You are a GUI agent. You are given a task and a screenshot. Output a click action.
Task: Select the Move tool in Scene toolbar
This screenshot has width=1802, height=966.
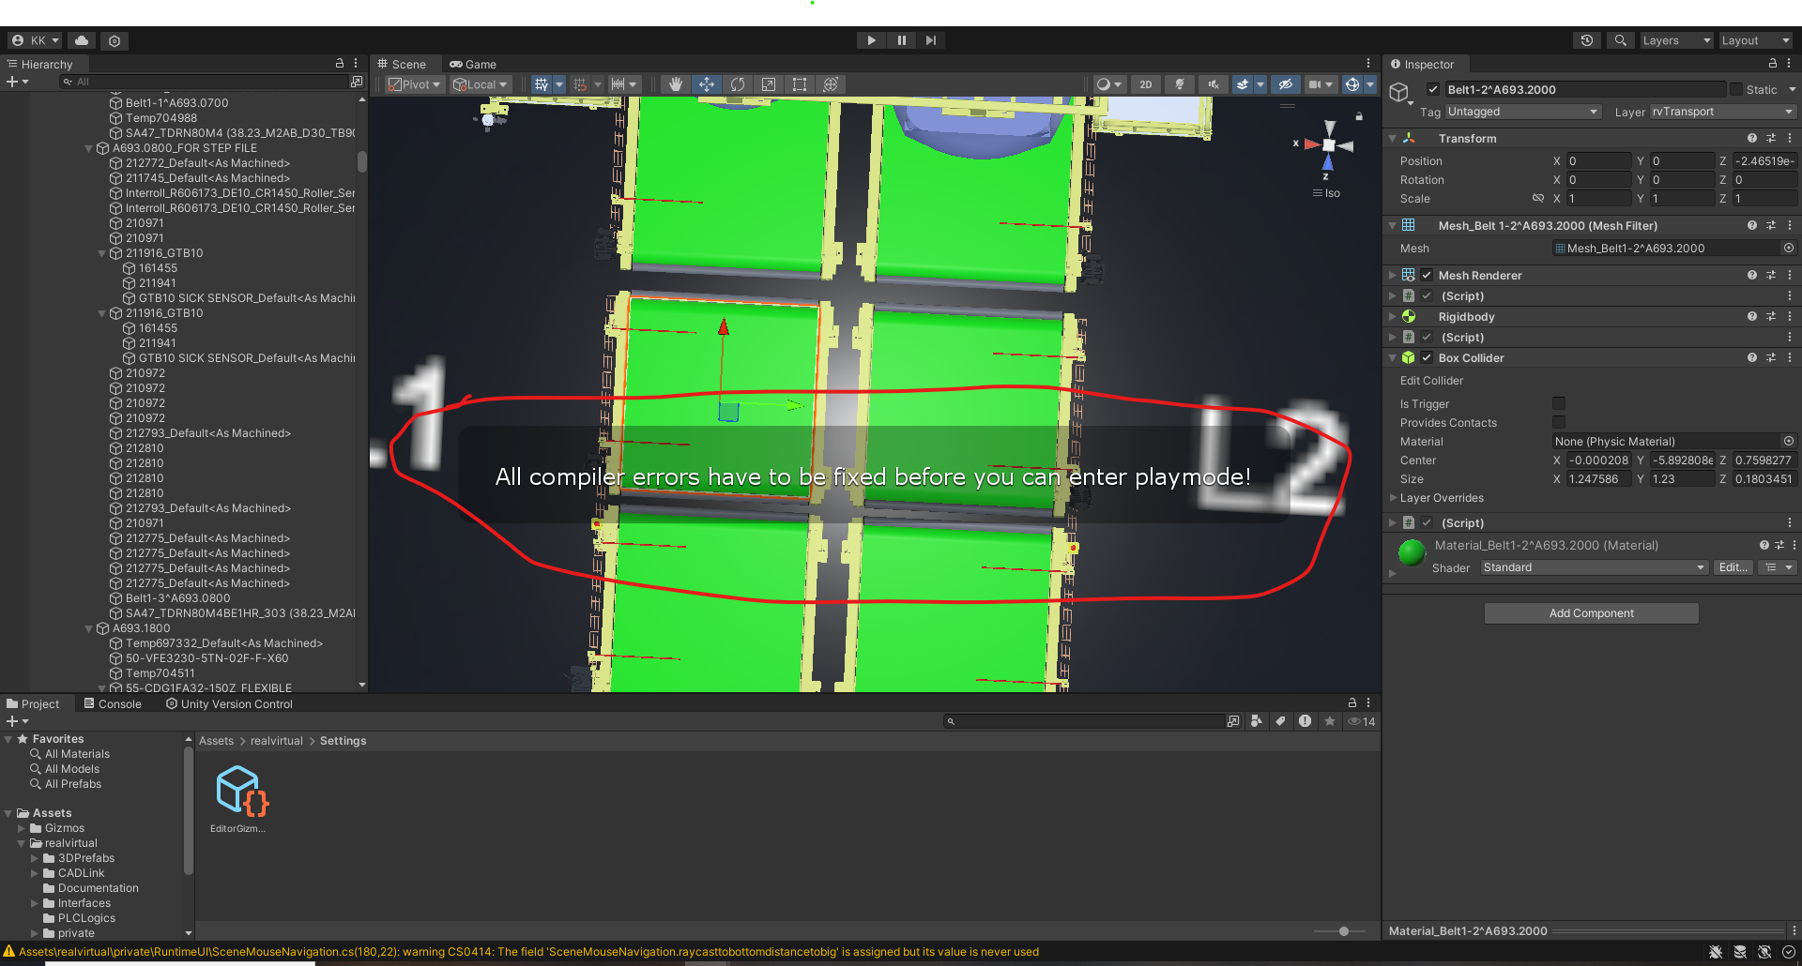(706, 84)
